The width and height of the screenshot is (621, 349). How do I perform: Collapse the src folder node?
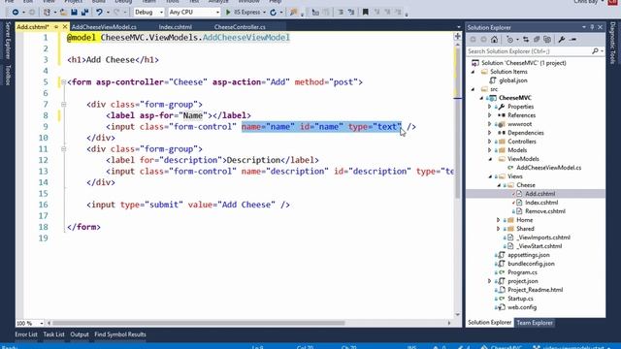(x=473, y=89)
